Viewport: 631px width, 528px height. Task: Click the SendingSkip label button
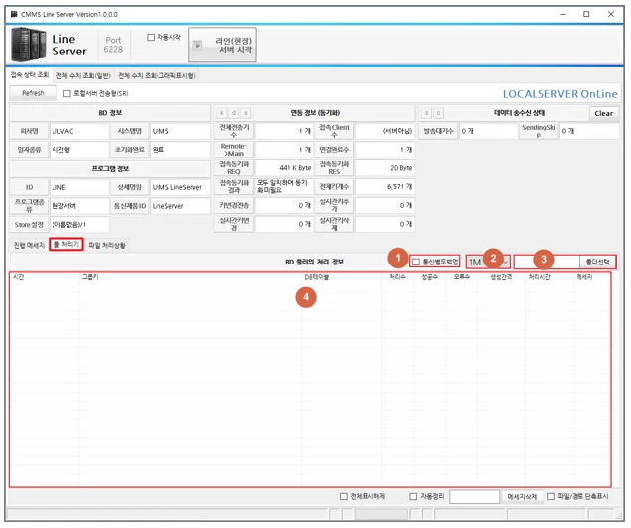tap(539, 131)
